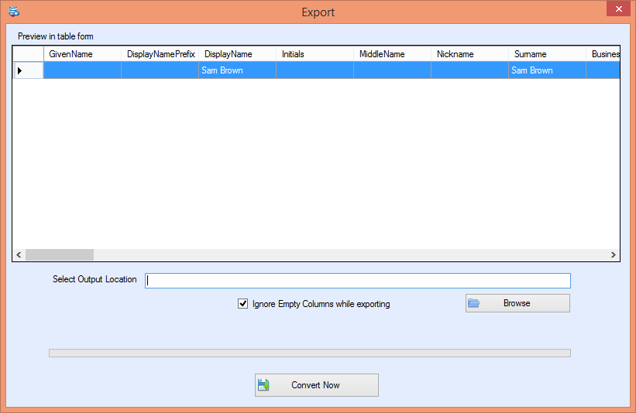This screenshot has width=636, height=413.
Task: Click the folder icon on Browse button
Action: [474, 303]
